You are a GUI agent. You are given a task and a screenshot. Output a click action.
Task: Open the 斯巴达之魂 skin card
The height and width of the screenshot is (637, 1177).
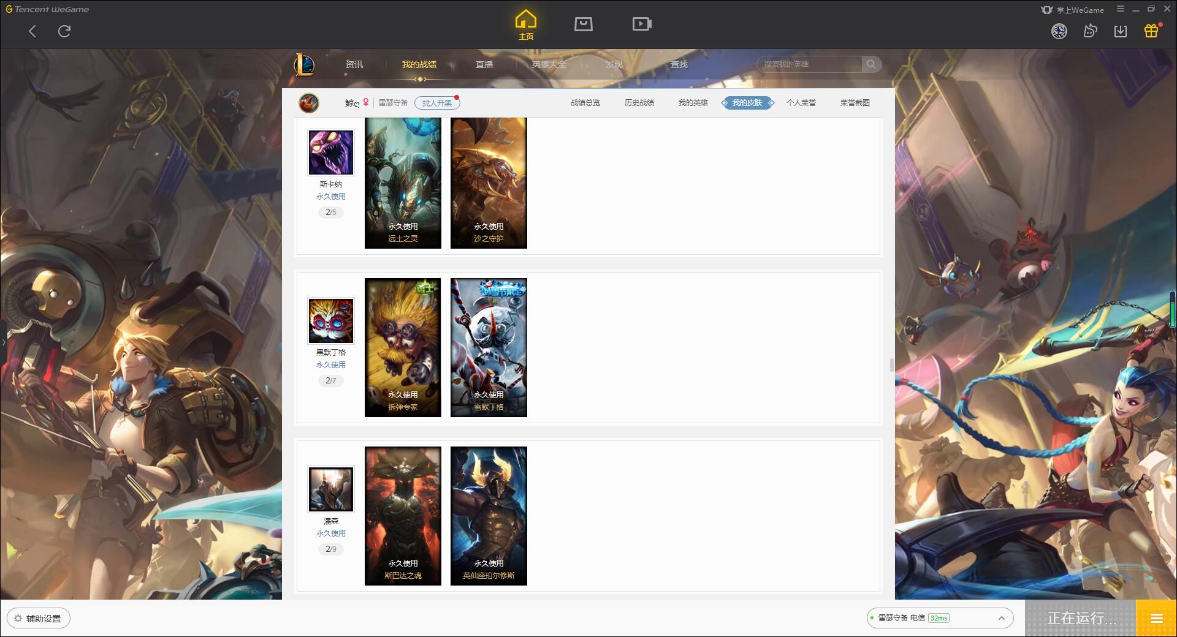(403, 516)
